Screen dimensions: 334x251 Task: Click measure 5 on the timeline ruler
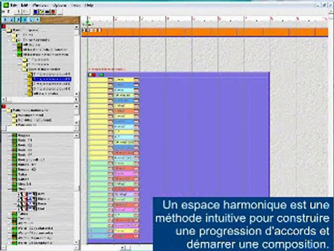point(194,19)
